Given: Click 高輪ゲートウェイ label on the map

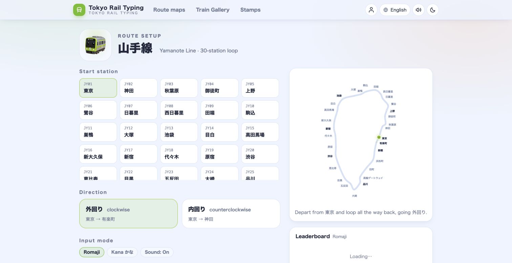Looking at the screenshot, I should 373,178.
